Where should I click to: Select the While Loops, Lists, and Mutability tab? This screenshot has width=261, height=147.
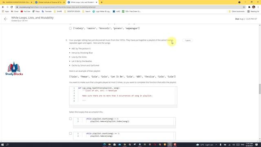82,2
